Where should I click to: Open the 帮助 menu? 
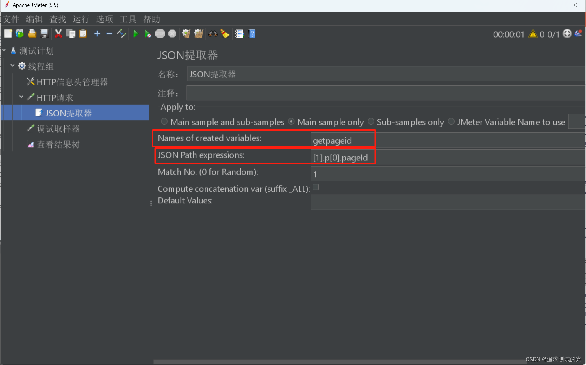click(x=152, y=19)
